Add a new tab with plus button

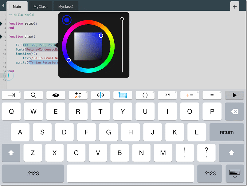[x=235, y=6]
